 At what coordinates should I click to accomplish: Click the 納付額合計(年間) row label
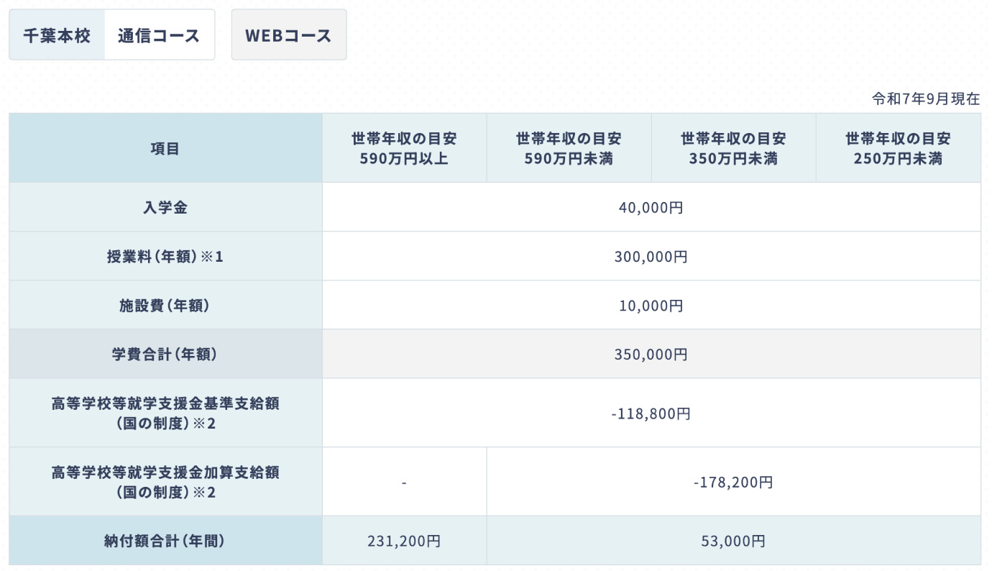[165, 541]
